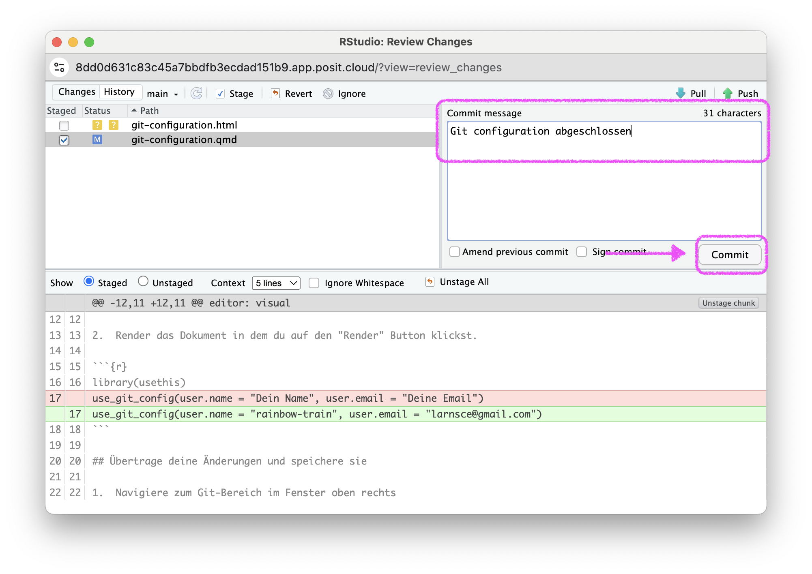Image resolution: width=812 pixels, height=574 pixels.
Task: Open the main branch dropdown
Action: 163,94
